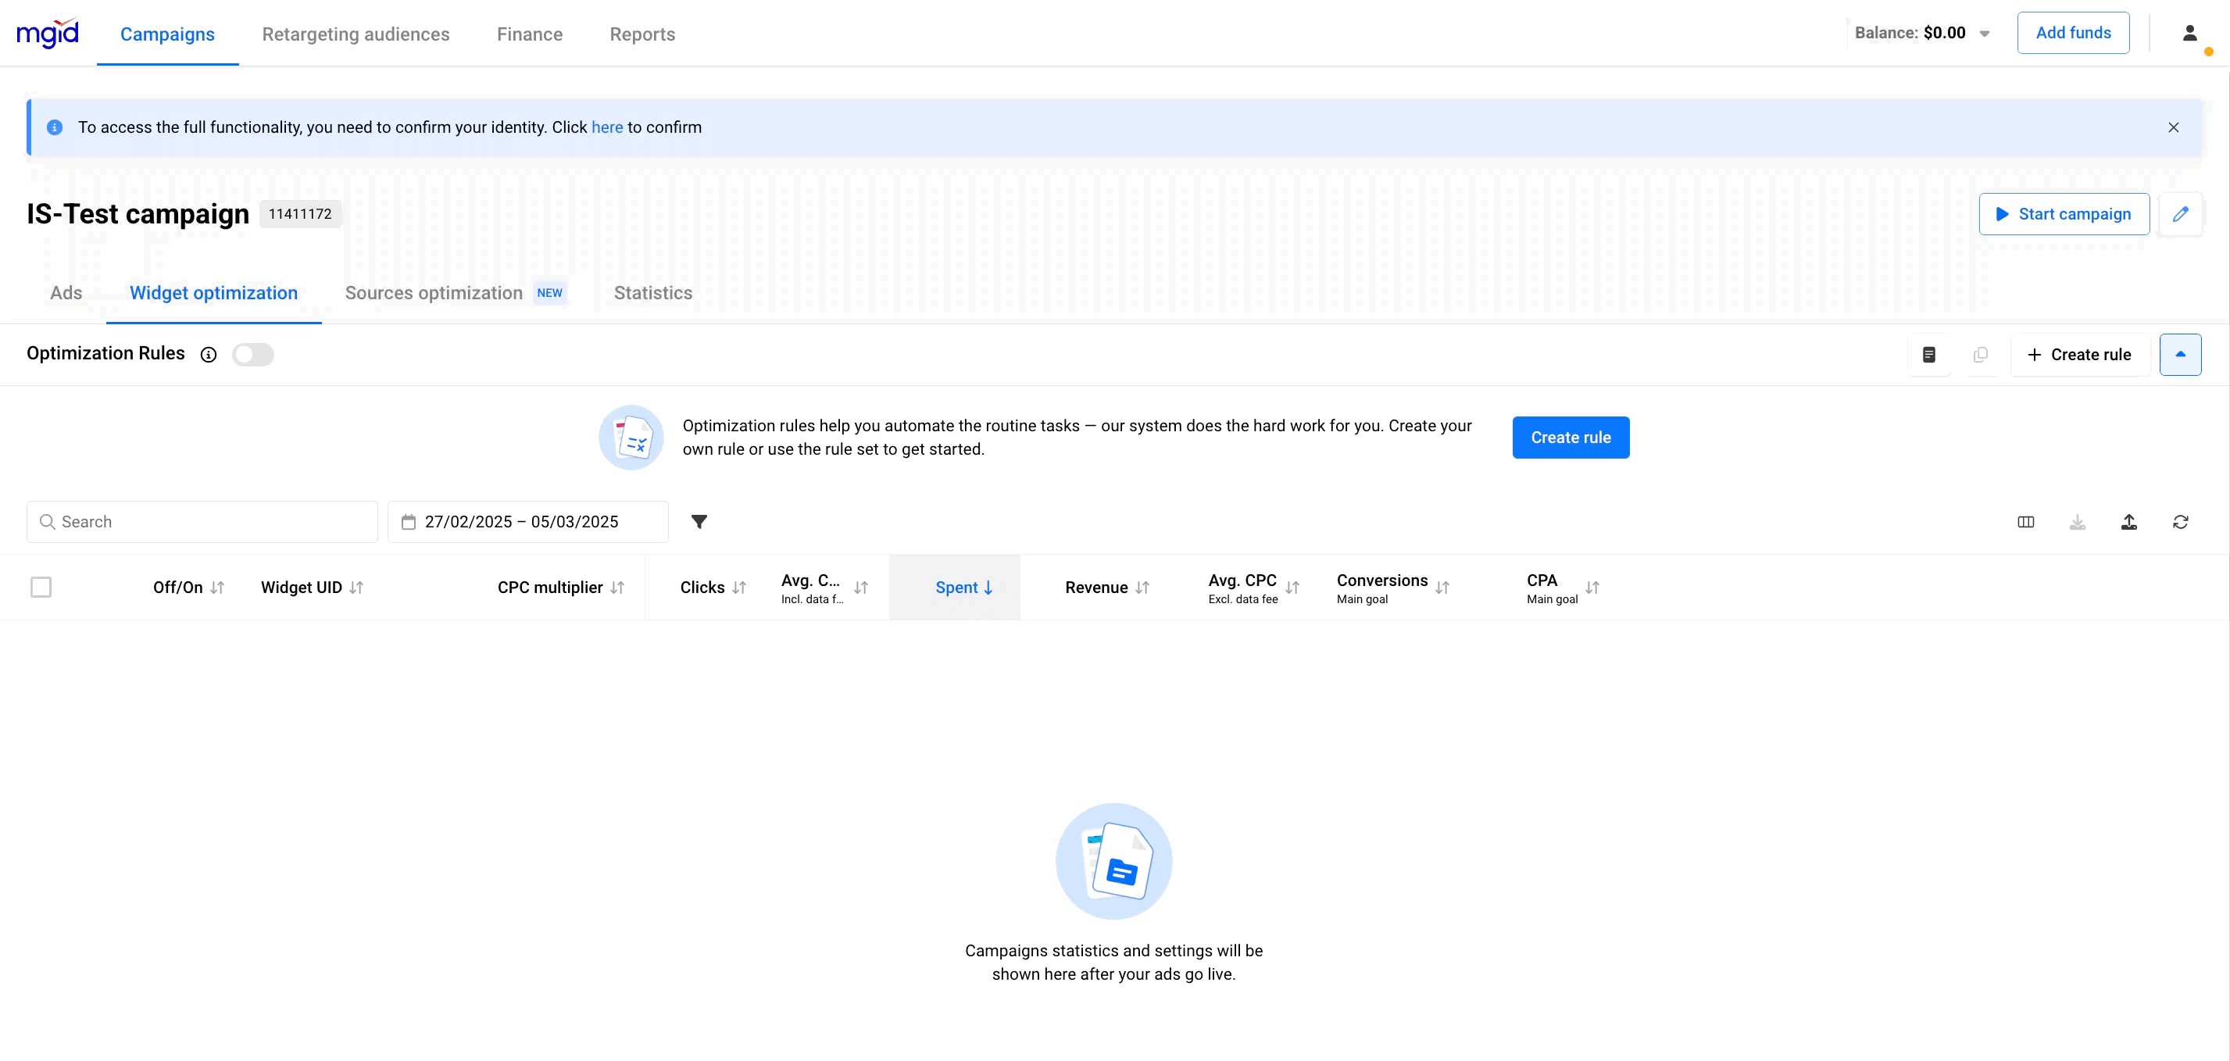The width and height of the screenshot is (2230, 1061).
Task: Sort table by Spent column
Action: tap(963, 588)
